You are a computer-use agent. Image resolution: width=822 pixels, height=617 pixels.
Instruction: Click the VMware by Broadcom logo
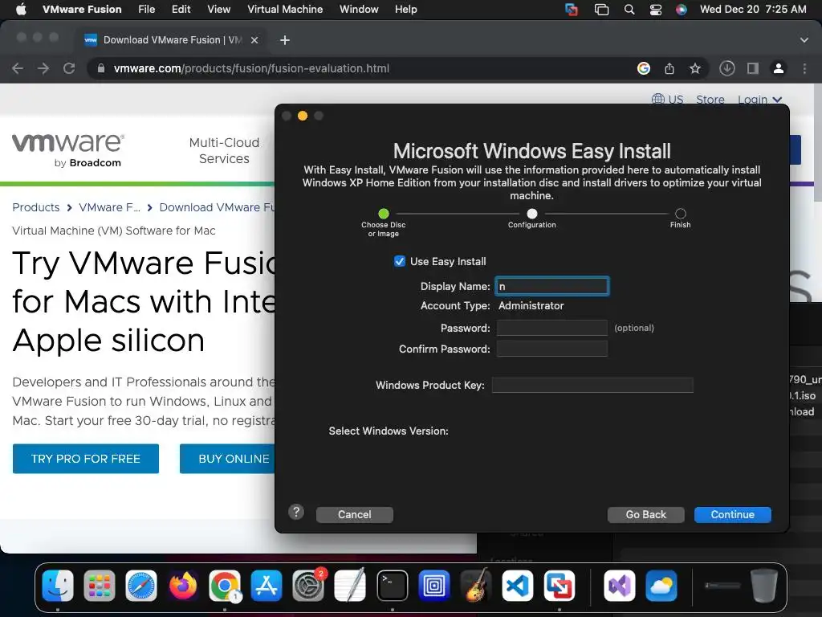coord(68,150)
